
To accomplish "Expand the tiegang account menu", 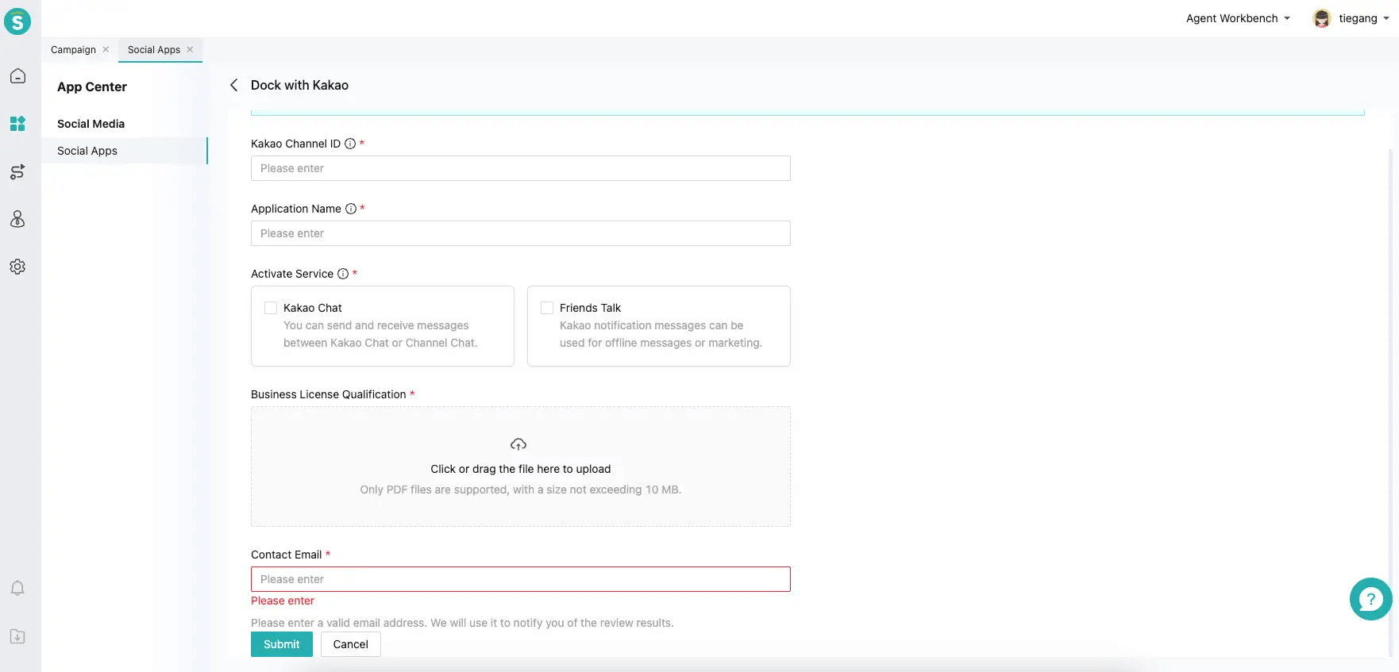I will click(1363, 18).
